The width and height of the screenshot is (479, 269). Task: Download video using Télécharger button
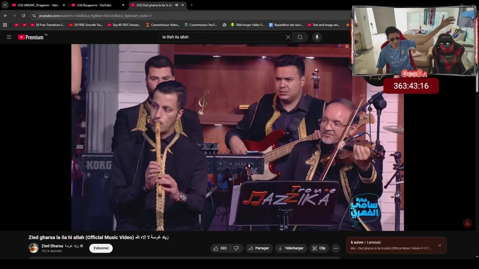pos(291,248)
